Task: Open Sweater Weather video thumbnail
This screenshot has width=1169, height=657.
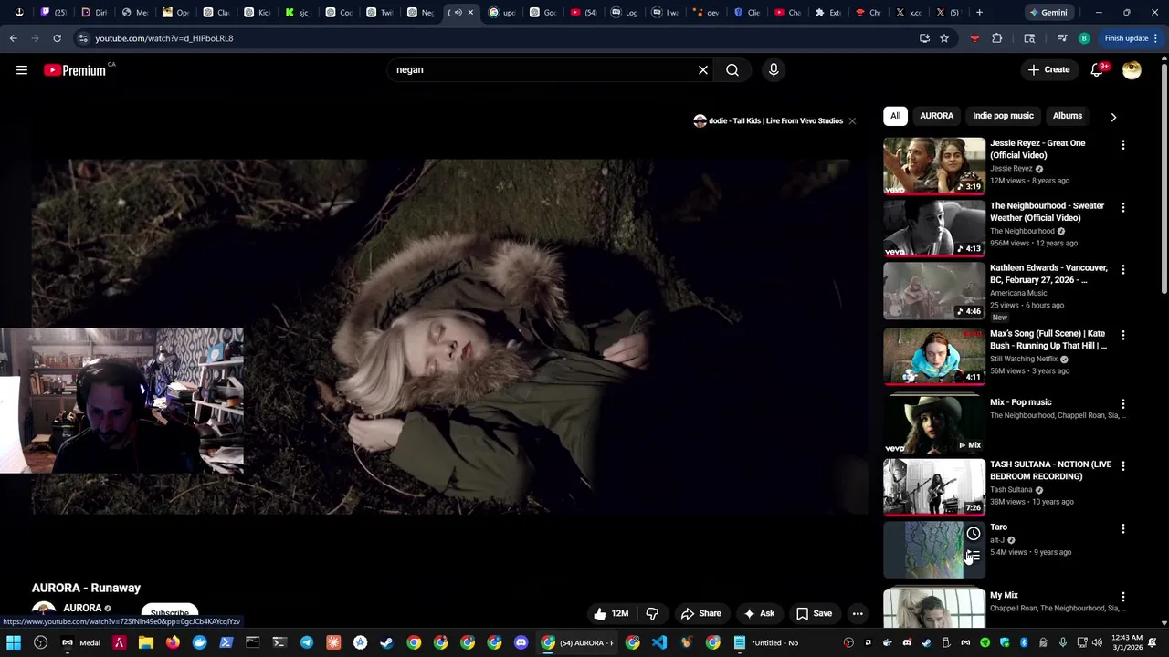Action: click(x=934, y=228)
